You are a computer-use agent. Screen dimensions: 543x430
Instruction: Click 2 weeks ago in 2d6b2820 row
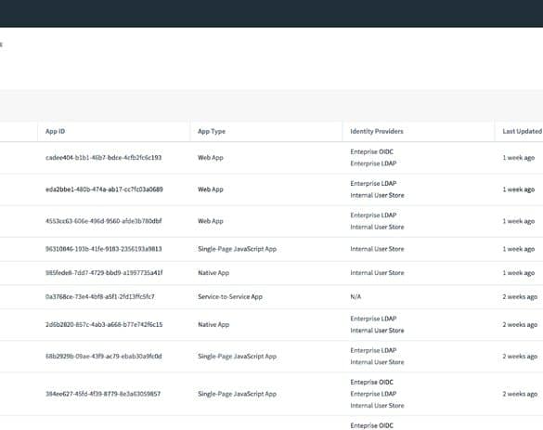520,325
